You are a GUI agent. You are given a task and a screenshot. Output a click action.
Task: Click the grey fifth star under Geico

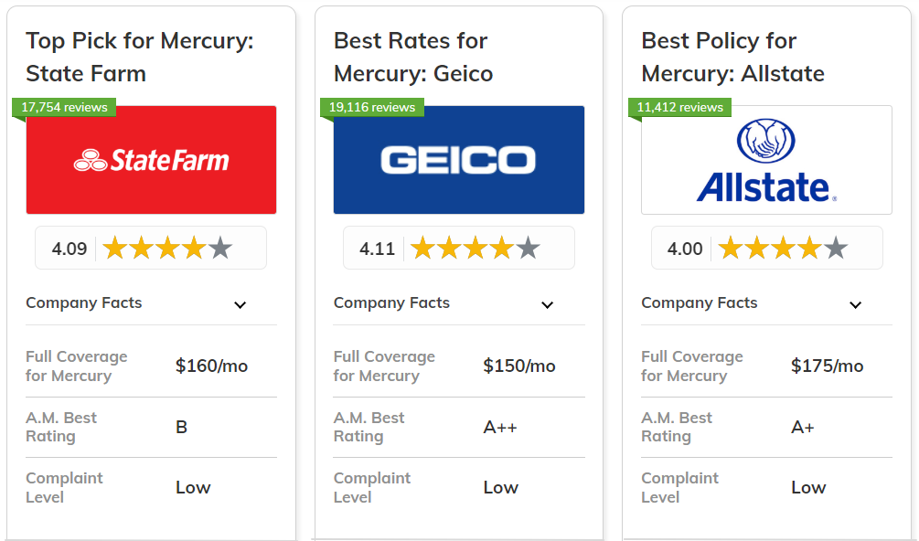[x=528, y=248]
